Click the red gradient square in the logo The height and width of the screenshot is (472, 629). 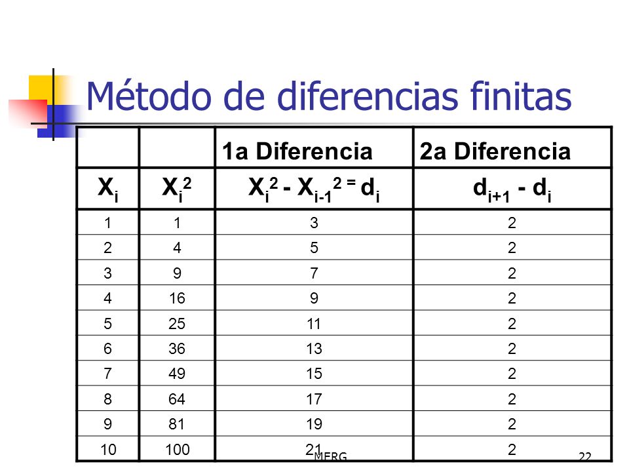(28, 112)
